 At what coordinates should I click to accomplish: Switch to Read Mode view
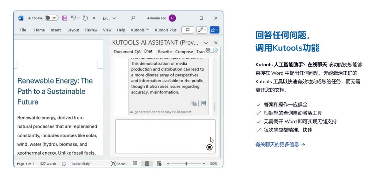(x=135, y=164)
